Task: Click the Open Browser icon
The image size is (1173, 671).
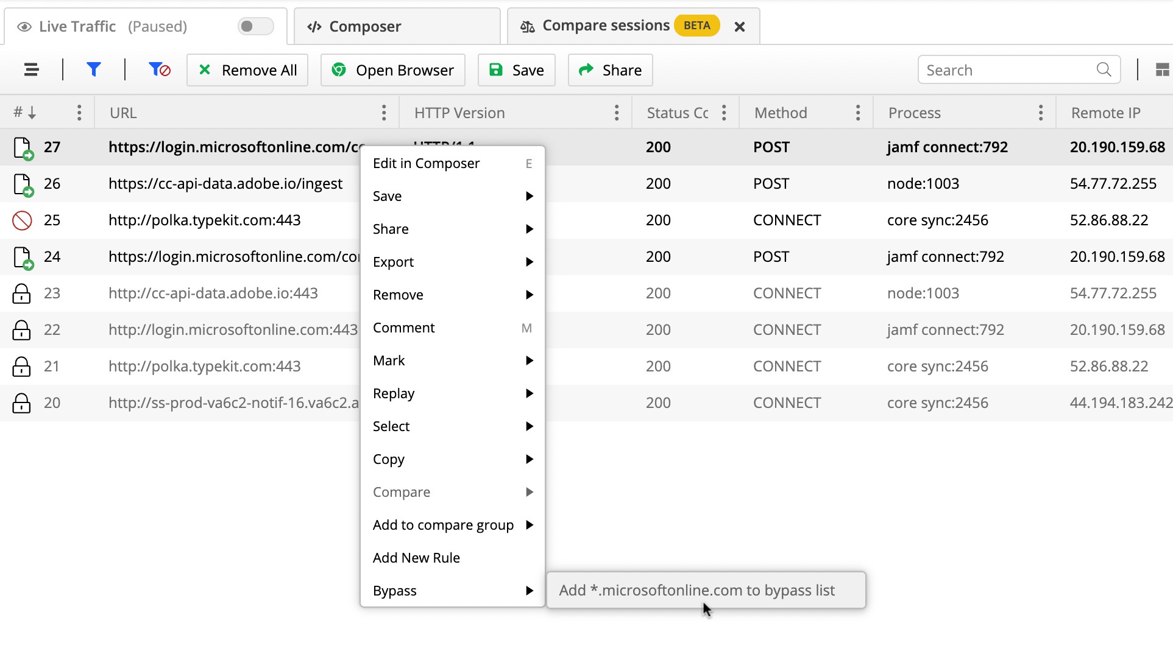Action: click(394, 70)
